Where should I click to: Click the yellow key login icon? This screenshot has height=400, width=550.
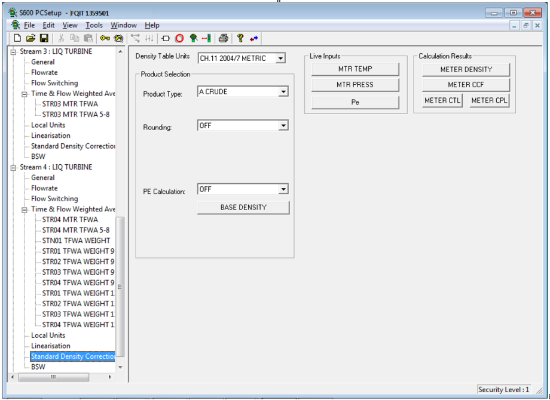point(105,38)
